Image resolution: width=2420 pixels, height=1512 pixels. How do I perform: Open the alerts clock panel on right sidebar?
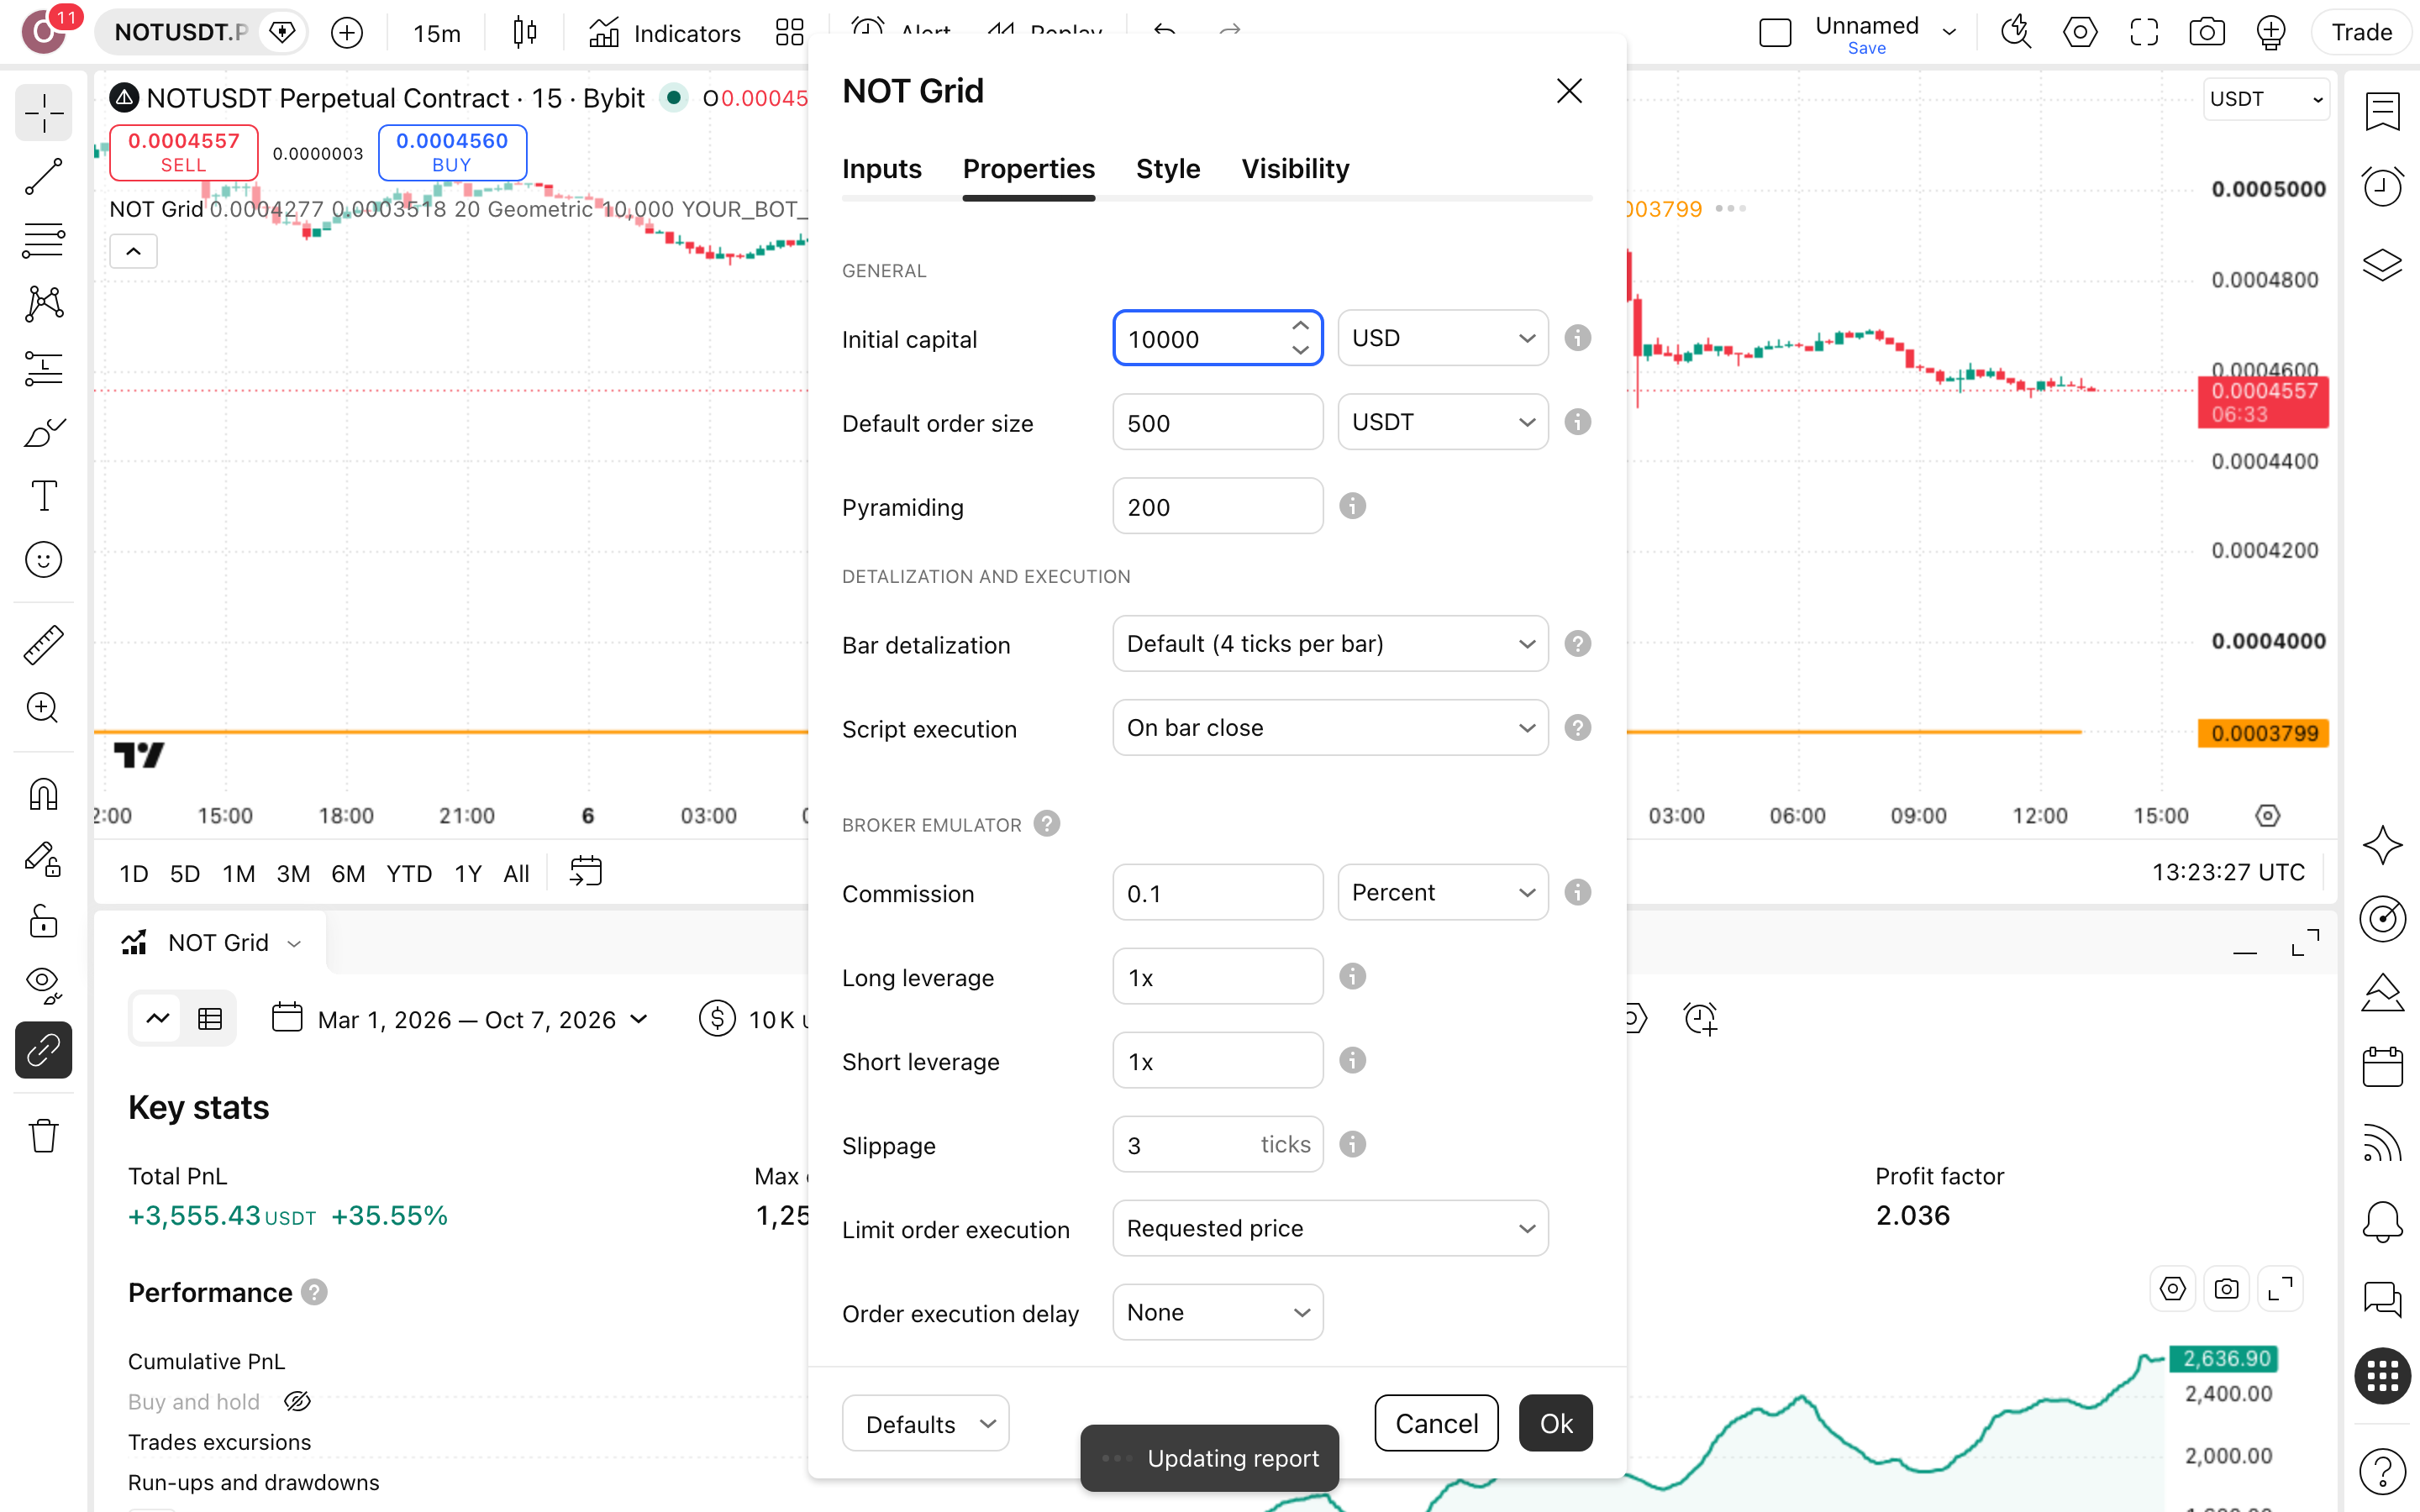tap(2382, 186)
